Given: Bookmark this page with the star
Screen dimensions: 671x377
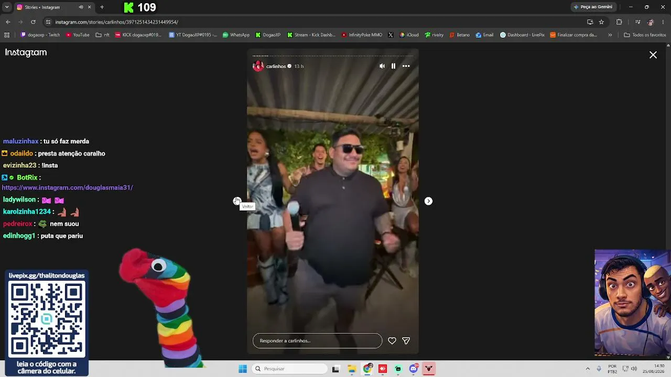Looking at the screenshot, I should 601,22.
